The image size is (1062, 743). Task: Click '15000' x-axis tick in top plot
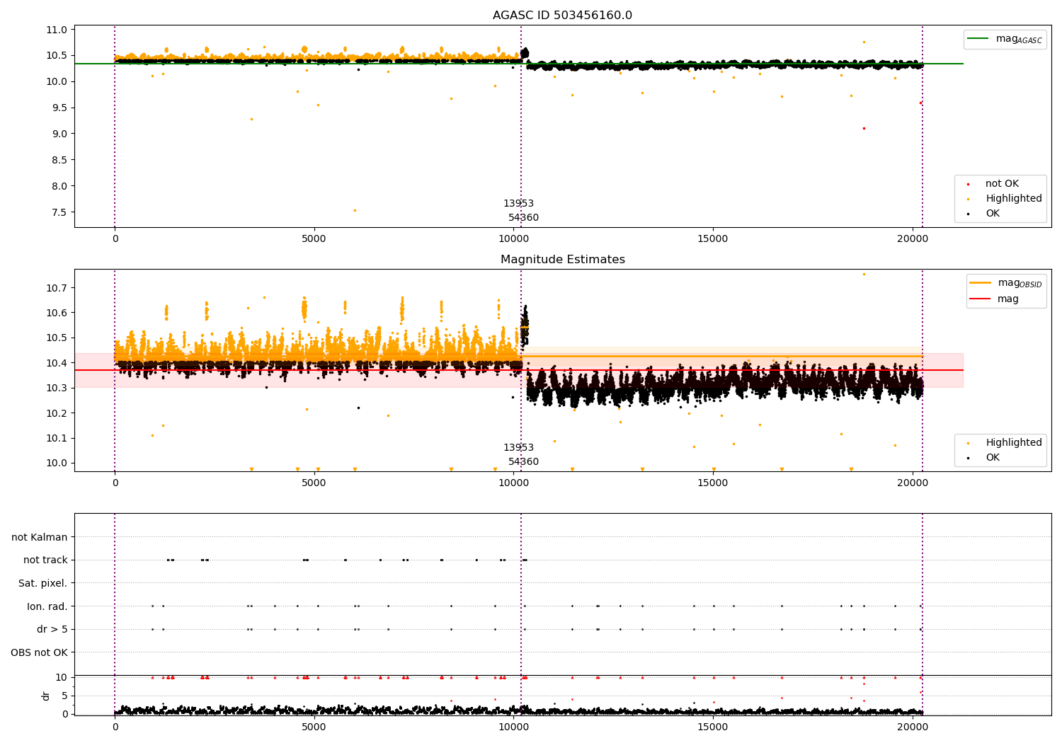pyautogui.click(x=713, y=239)
